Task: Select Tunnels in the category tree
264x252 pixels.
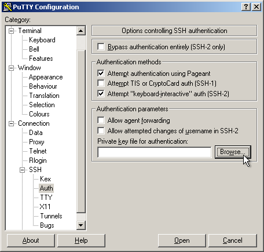Action: tap(51, 216)
